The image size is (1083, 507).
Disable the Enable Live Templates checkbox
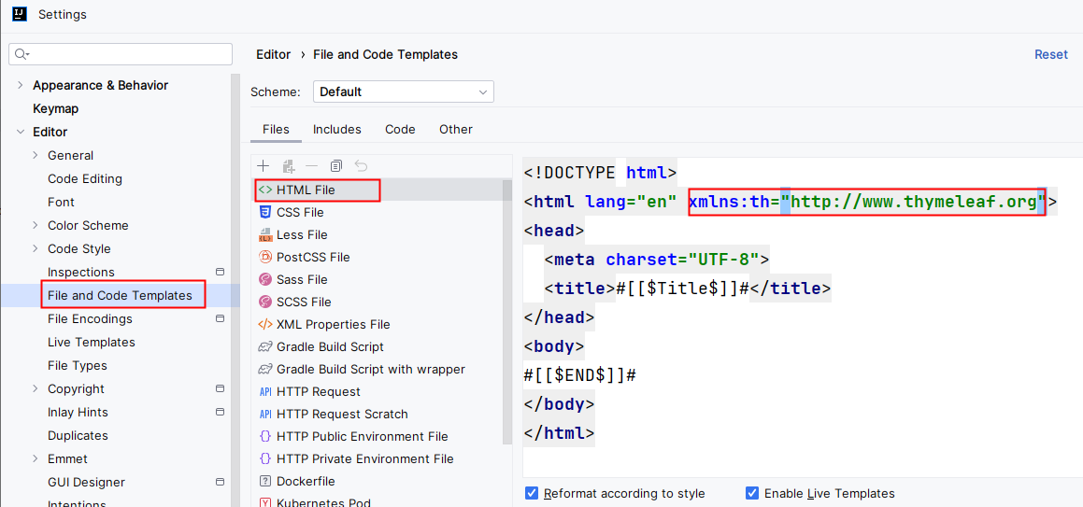(x=752, y=493)
